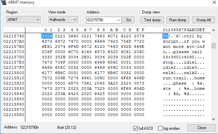This screenshot has width=218, height=134.
Task: Click the float (20.12) status label
Action: point(67,127)
